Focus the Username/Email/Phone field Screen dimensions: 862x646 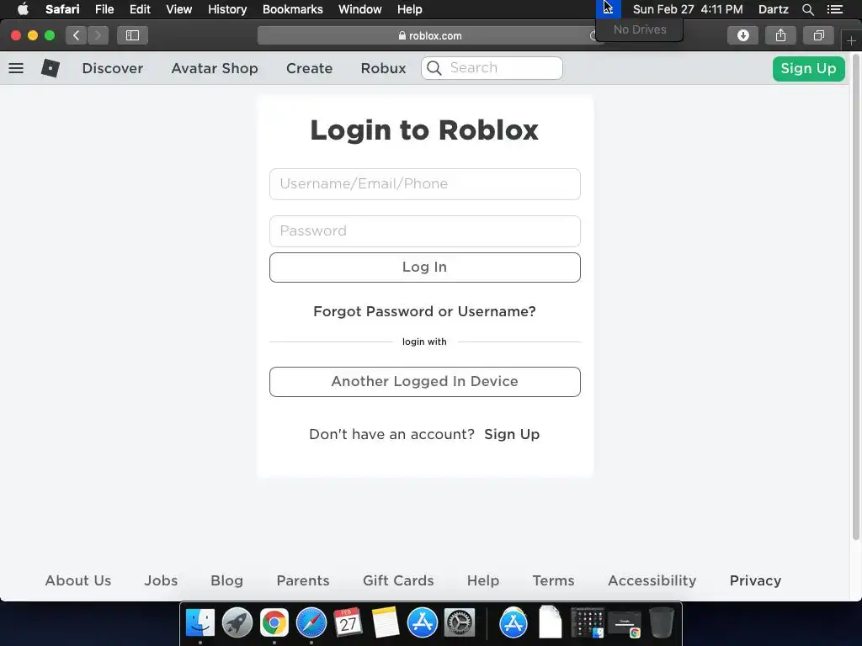click(x=424, y=184)
